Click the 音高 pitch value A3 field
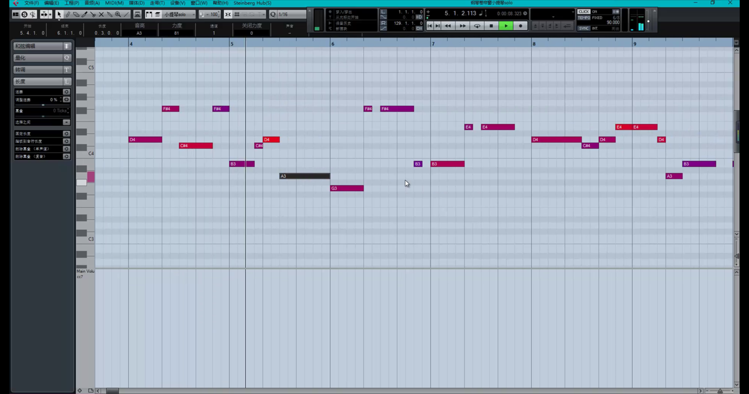Image resolution: width=749 pixels, height=394 pixels. coord(139,33)
